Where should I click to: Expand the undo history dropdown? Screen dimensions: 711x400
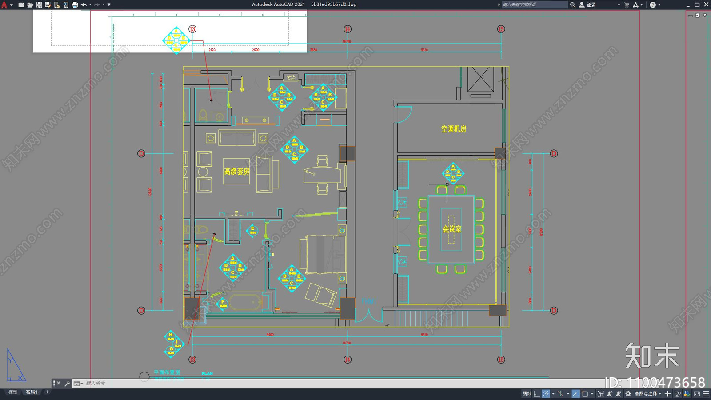90,4
